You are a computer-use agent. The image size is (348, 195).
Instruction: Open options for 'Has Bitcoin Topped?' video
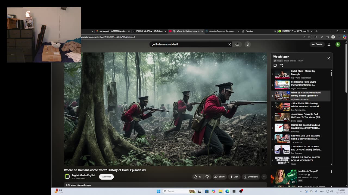[x=331, y=171]
